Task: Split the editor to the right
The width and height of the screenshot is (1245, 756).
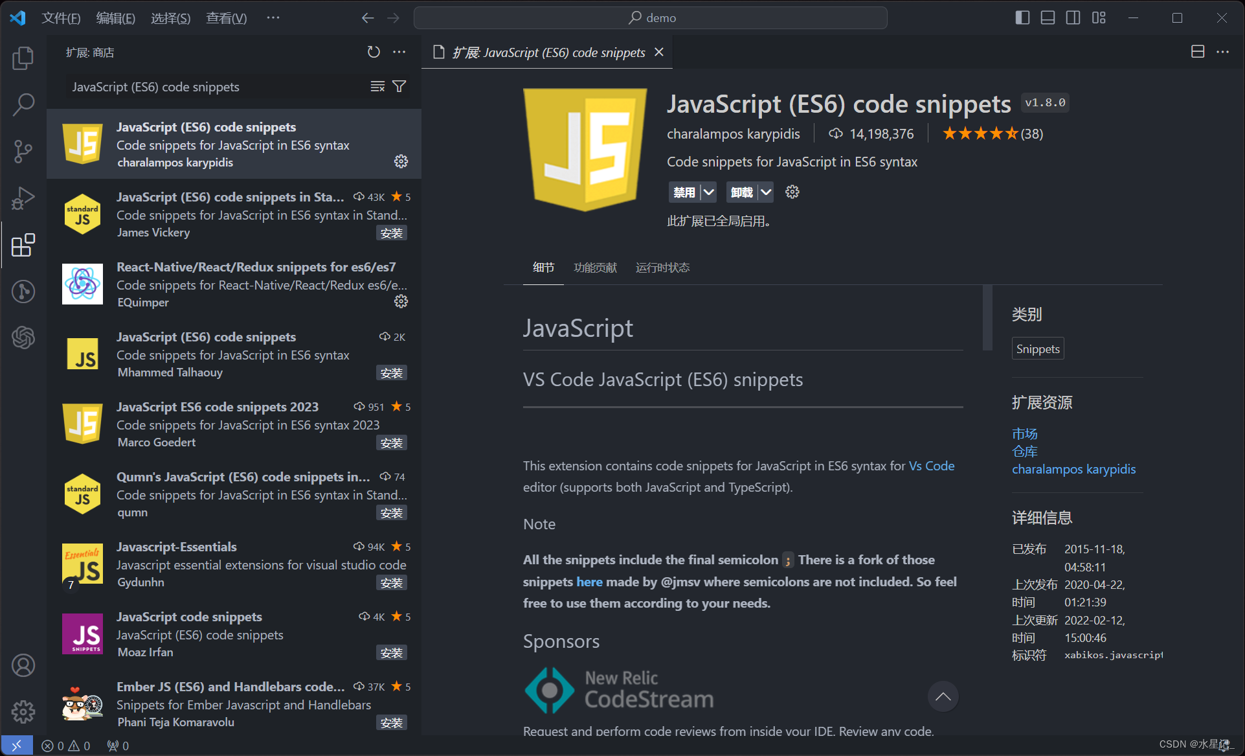Action: [x=1198, y=52]
